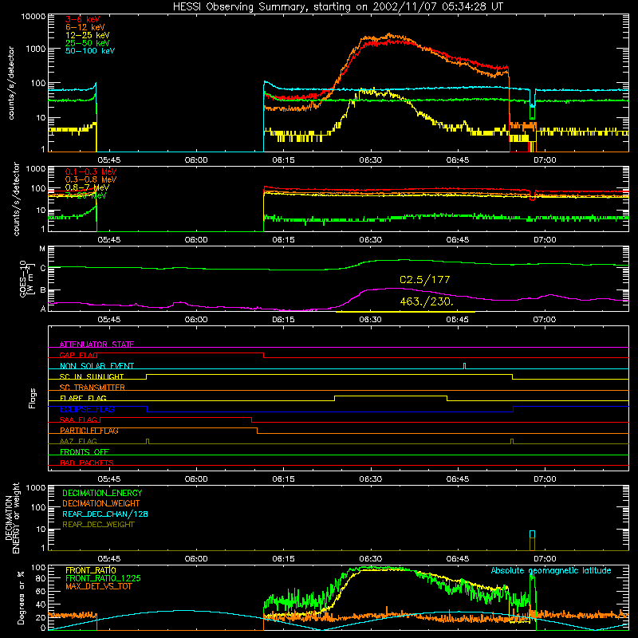638x638 pixels.
Task: Select the BAD_PACKETS flag label
Action: [x=87, y=463]
